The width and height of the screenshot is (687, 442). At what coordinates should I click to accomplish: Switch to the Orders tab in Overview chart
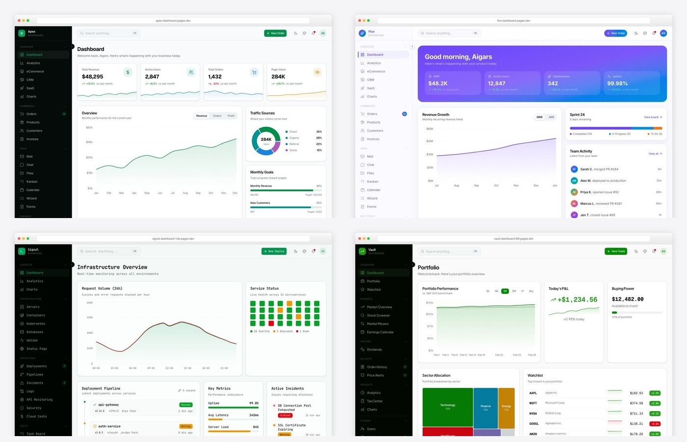point(217,115)
